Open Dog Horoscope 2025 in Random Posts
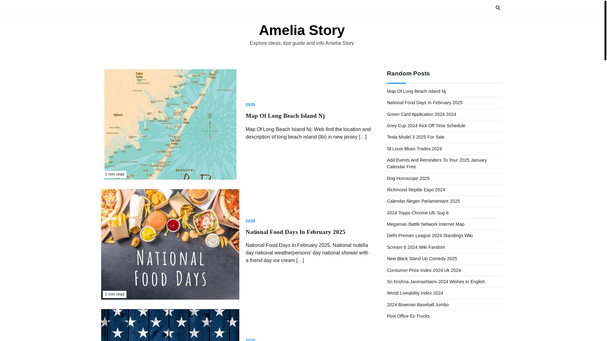607x341 pixels. click(408, 178)
